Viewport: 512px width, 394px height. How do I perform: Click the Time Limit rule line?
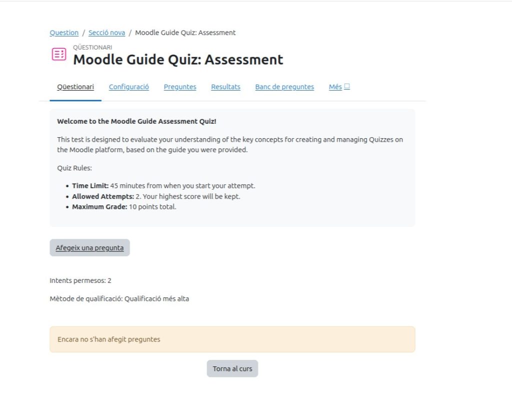[x=163, y=186]
